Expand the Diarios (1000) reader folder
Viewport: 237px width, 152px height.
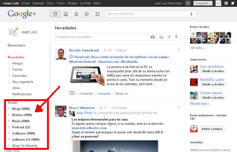click(x=9, y=115)
